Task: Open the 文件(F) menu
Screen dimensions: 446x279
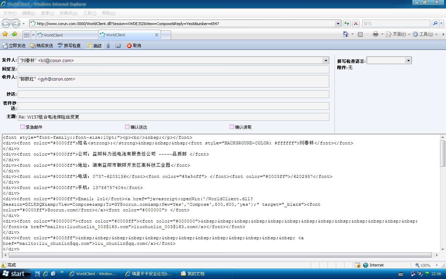Action: click(10, 13)
